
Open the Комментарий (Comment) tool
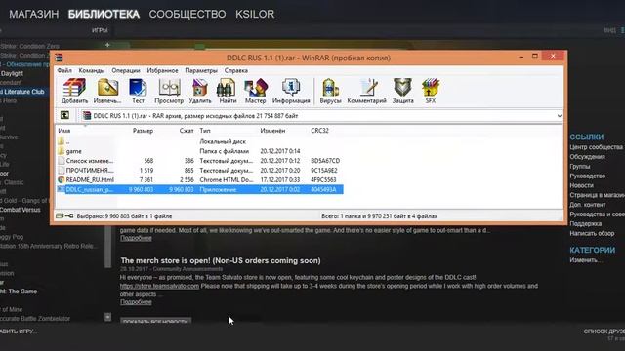(367, 91)
